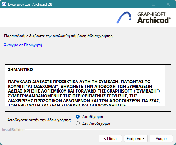Close the Archicad 28 installer window
Viewport: 176px width, 145px height.
coord(168,4)
